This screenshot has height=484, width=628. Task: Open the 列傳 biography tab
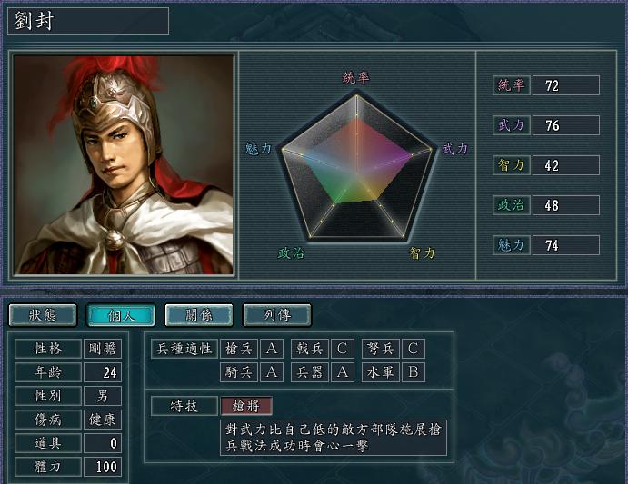click(x=277, y=315)
